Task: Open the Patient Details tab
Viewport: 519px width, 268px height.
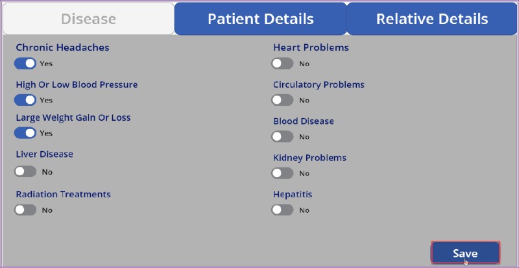Action: (x=261, y=19)
